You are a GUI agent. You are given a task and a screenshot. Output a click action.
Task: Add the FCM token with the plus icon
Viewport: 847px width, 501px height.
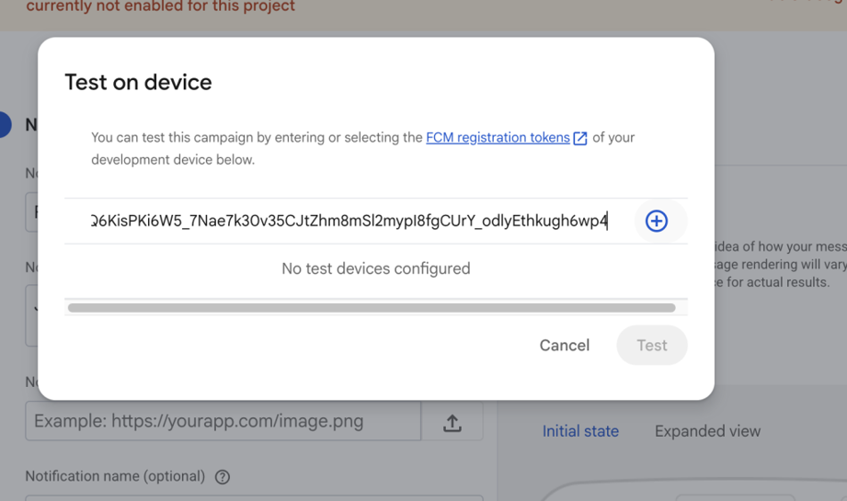click(657, 221)
